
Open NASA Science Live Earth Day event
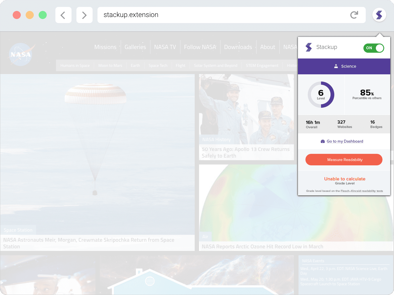click(x=344, y=271)
